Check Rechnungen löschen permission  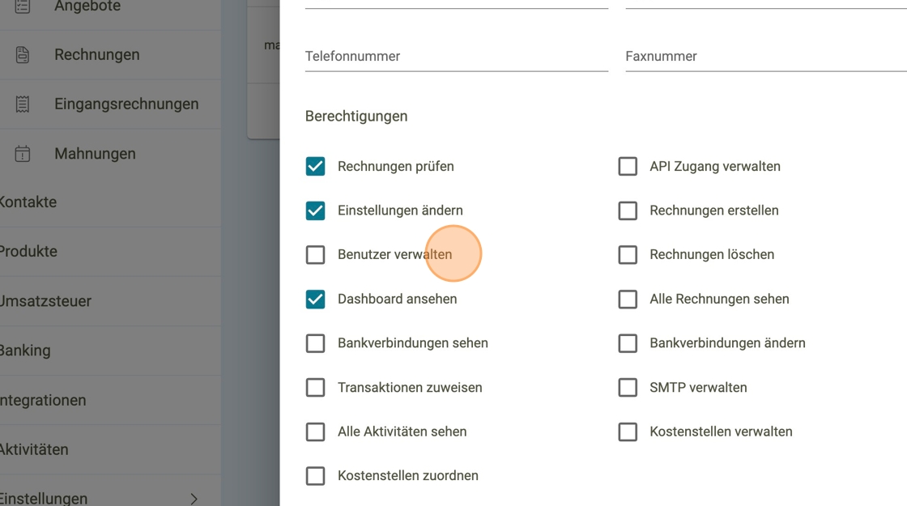tap(628, 254)
